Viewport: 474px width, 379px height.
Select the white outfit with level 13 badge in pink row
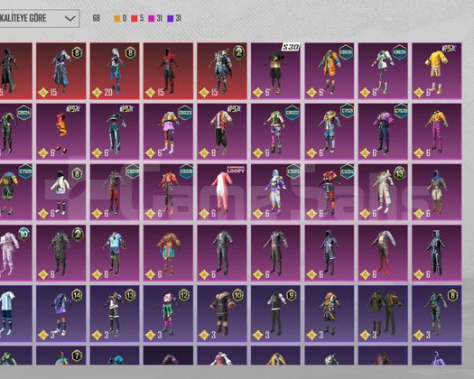tap(383, 192)
